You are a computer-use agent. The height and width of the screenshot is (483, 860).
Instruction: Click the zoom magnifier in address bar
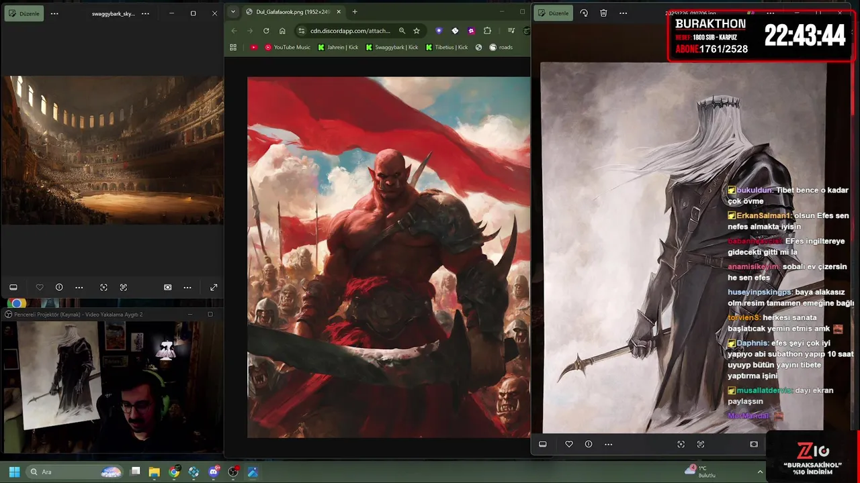point(402,31)
